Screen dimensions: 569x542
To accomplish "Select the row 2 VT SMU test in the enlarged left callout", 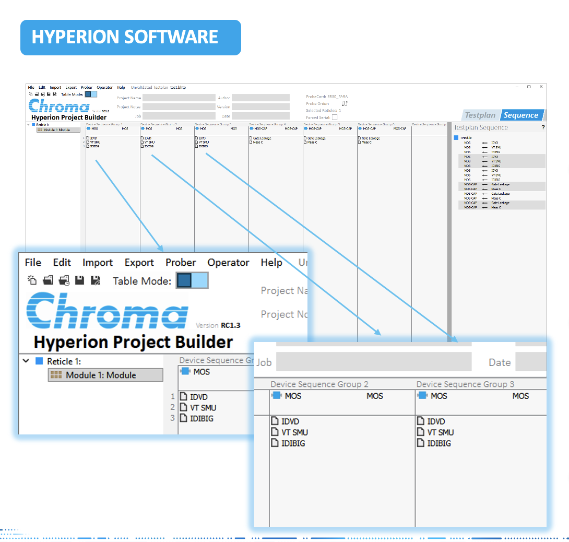I will pos(198,408).
